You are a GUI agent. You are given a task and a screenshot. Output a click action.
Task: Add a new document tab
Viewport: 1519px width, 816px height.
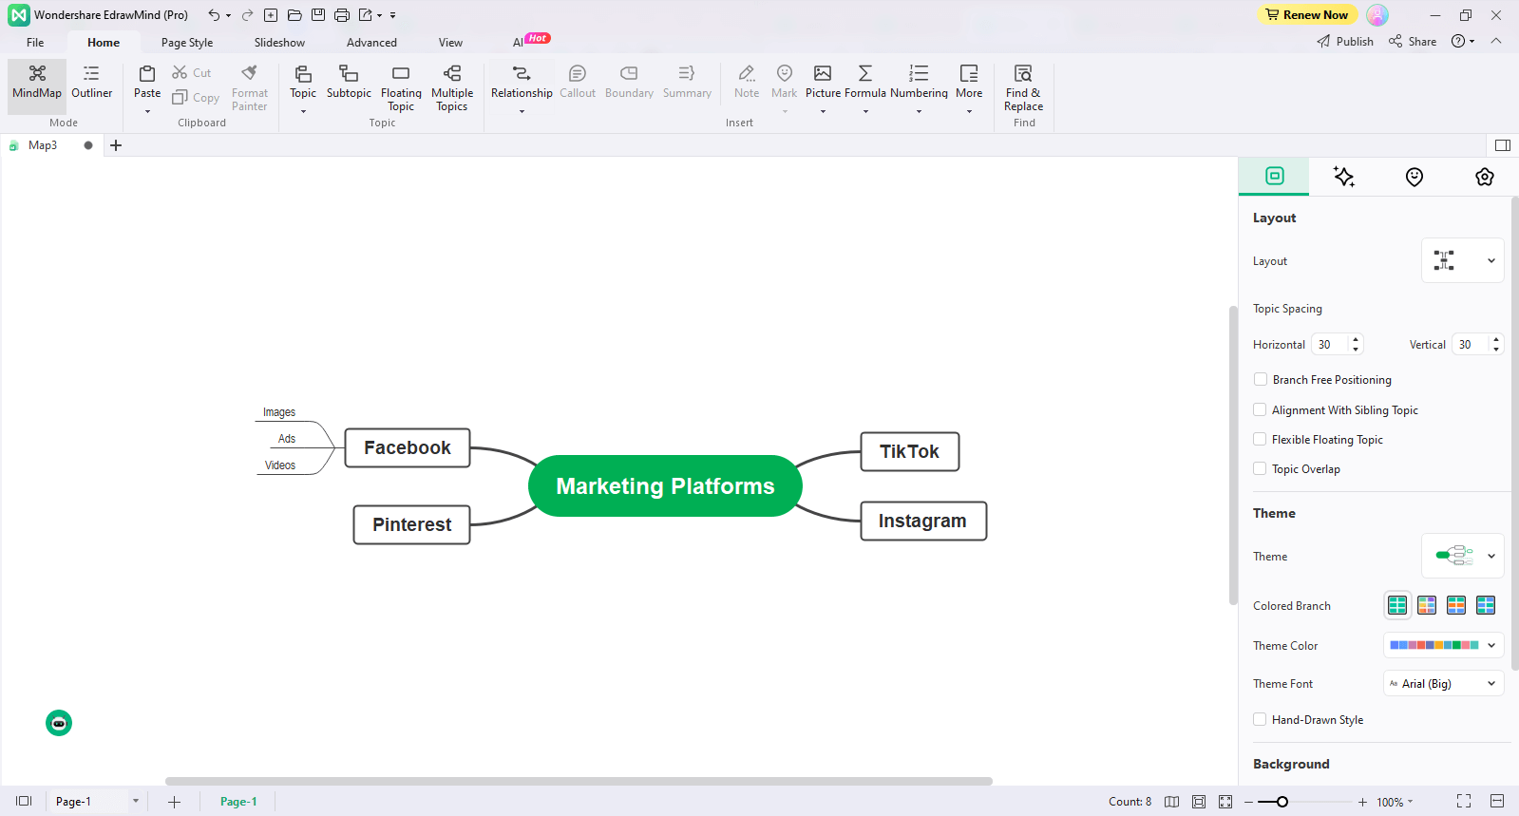tap(116, 145)
